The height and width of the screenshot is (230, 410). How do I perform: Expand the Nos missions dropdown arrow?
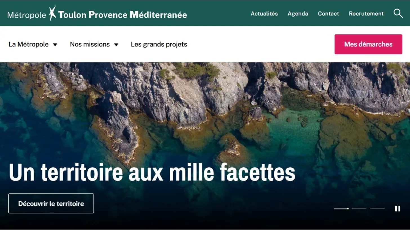pos(116,45)
